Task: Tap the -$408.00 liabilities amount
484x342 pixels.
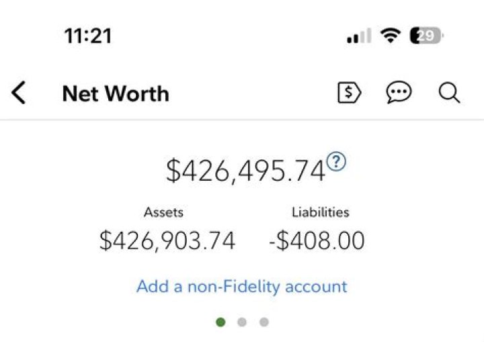Action: (x=317, y=241)
